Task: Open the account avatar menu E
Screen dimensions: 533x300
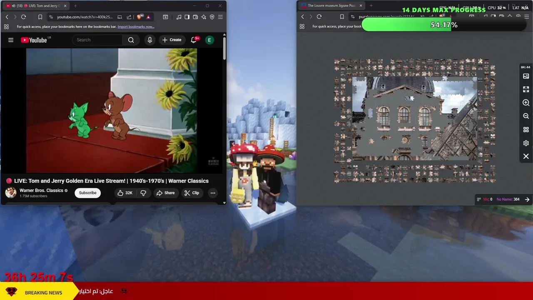Action: pos(209,40)
